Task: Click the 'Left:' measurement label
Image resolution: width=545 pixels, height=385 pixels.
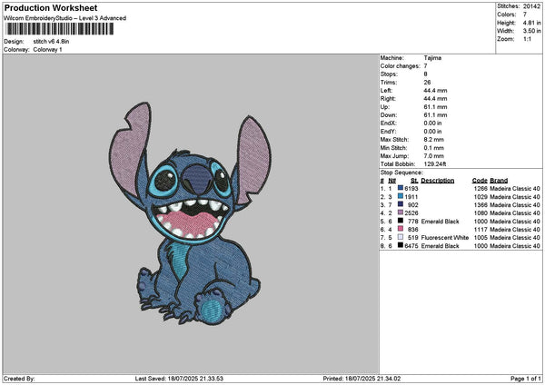Action: coord(386,91)
